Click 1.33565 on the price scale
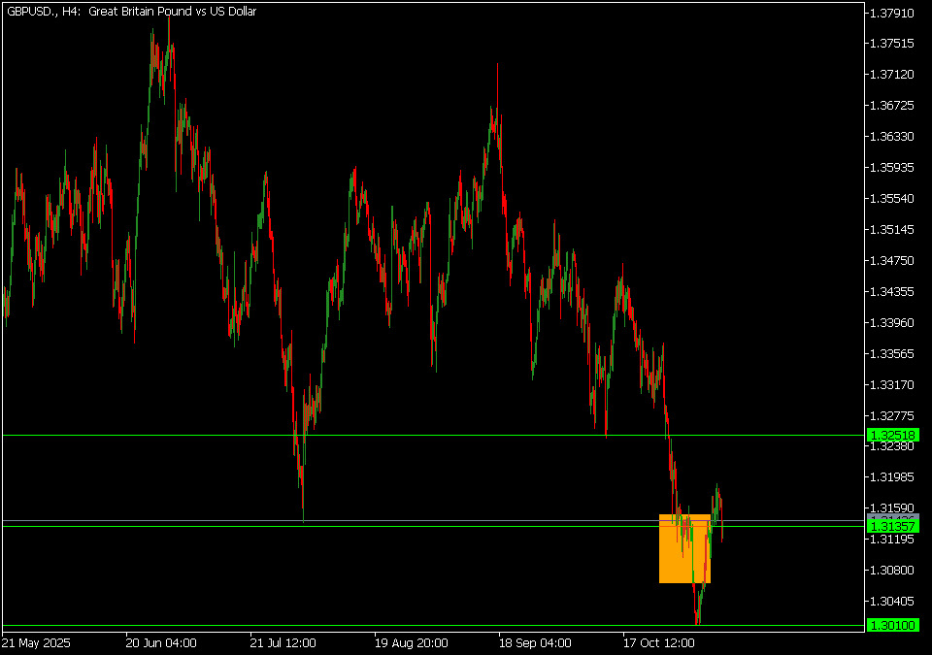The image size is (932, 655). (x=892, y=354)
